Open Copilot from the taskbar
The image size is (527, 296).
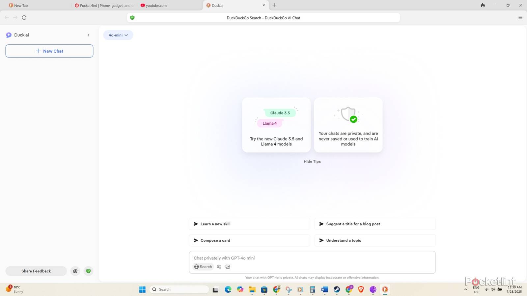pyautogui.click(x=240, y=289)
